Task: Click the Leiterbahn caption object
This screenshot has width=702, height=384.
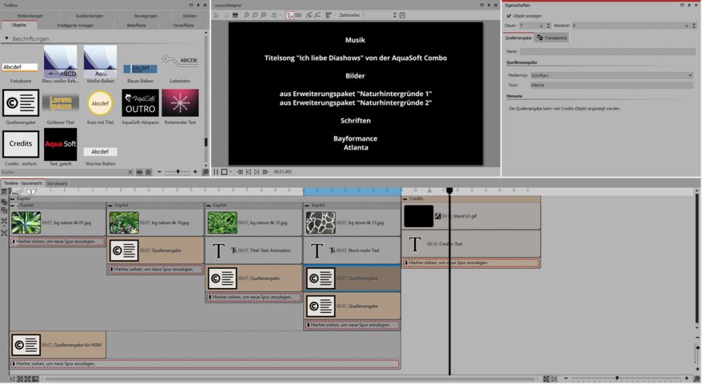Action: coord(180,62)
